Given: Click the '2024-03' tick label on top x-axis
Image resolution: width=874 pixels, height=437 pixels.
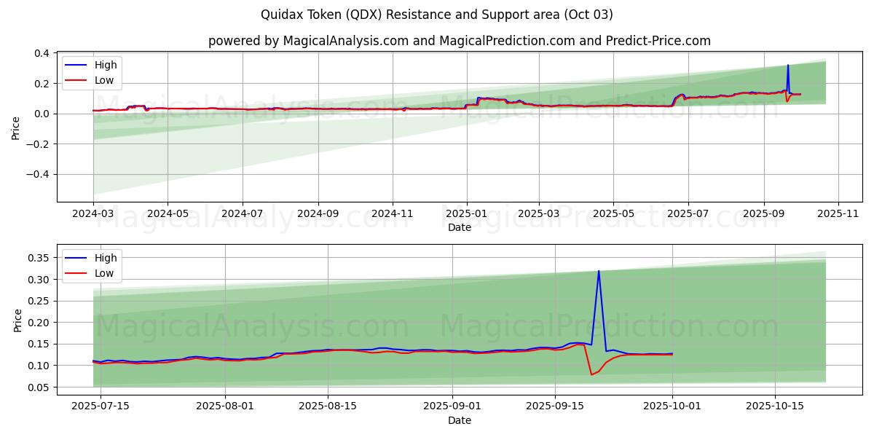Looking at the screenshot, I should pos(93,215).
